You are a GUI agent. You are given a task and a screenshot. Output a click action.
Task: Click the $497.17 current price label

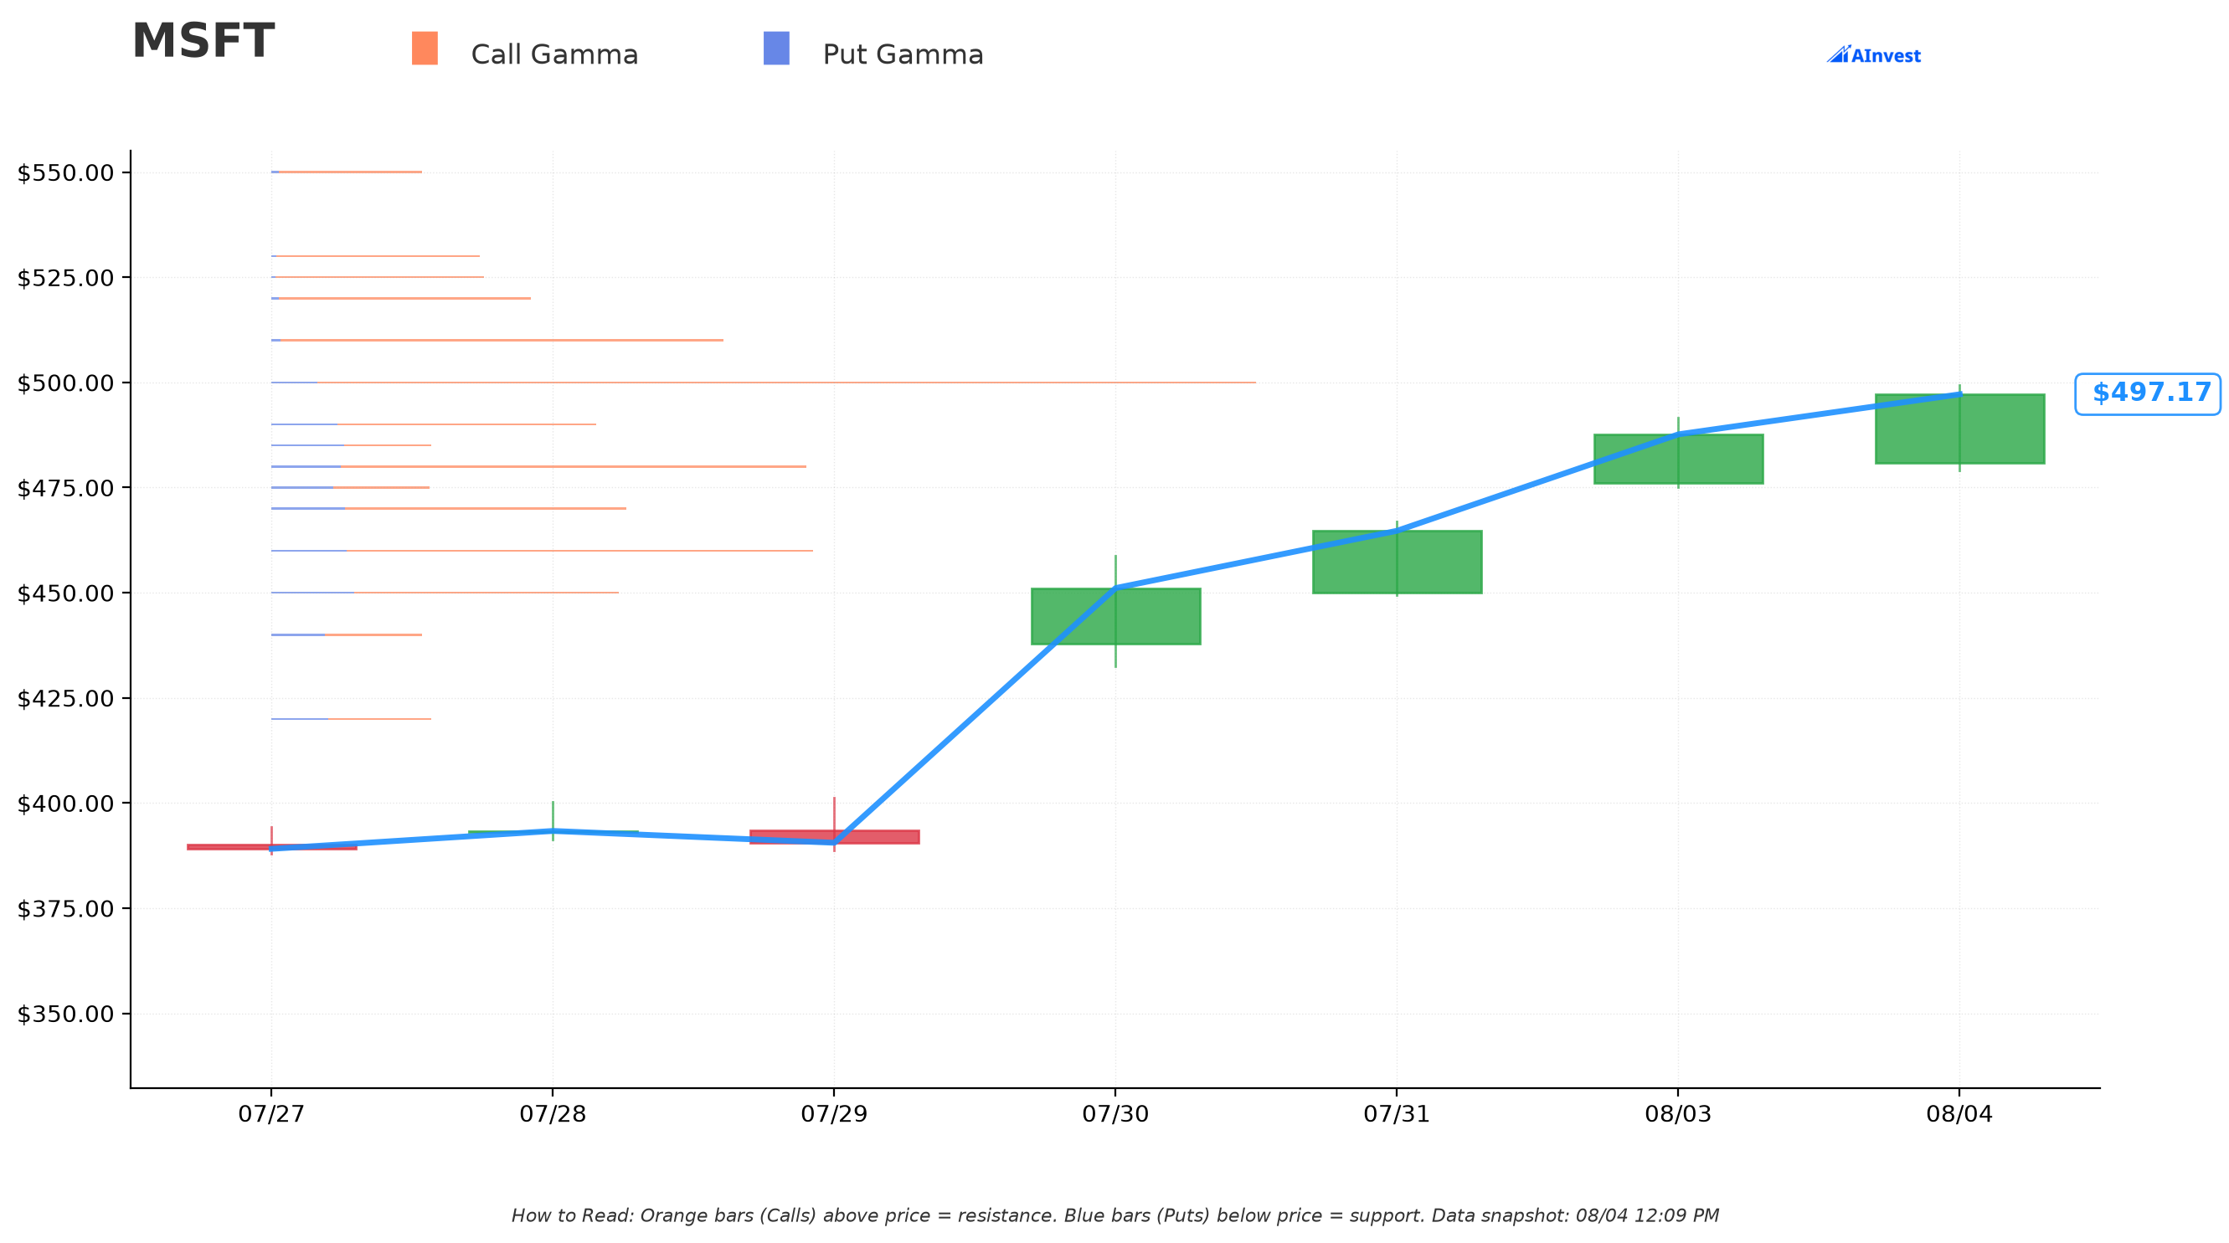[x=2148, y=393]
